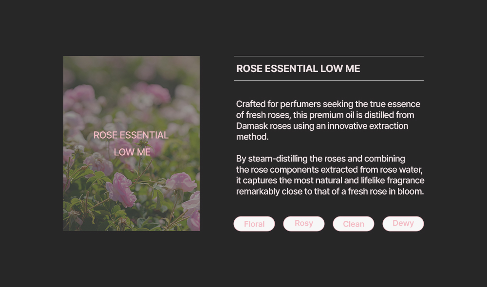Click the ROSE ESSENTIAL LOW ME heading
This screenshot has width=487, height=287.
pyautogui.click(x=298, y=69)
